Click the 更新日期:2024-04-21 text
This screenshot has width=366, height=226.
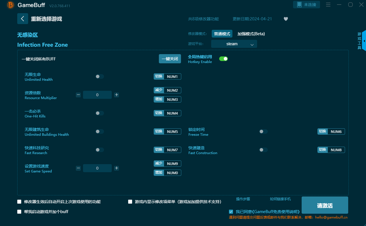click(x=252, y=19)
